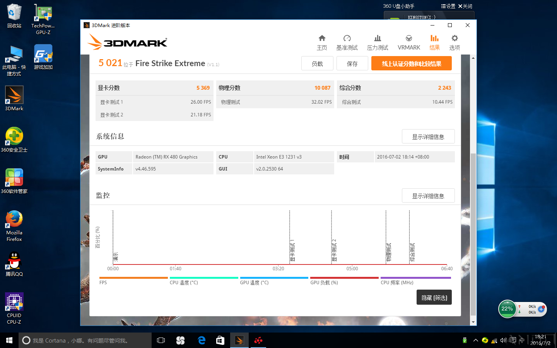Go to the VRMARK tab
Image resolution: width=557 pixels, height=348 pixels.
pyautogui.click(x=409, y=43)
